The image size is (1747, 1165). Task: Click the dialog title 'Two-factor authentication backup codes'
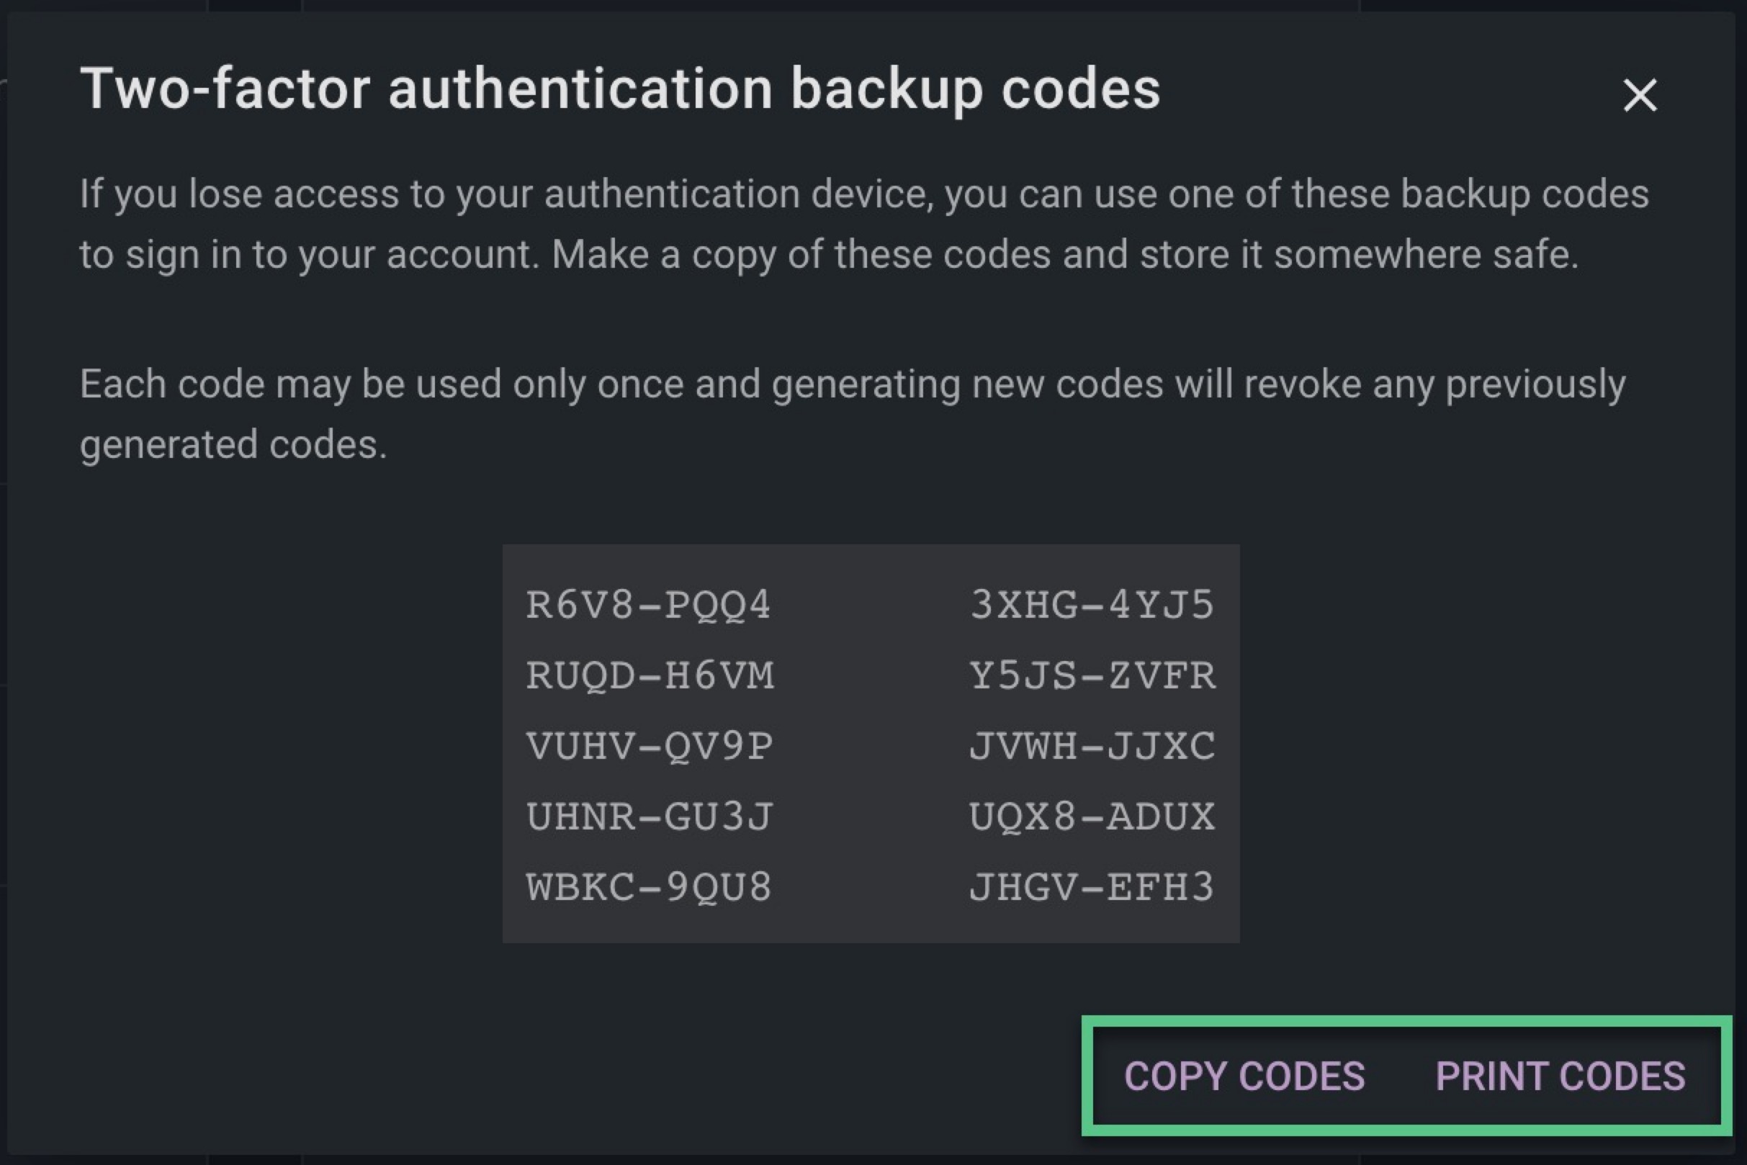coord(620,89)
